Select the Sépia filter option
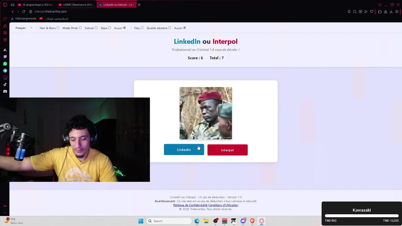Screen dimensions: 402x226 click(110, 28)
